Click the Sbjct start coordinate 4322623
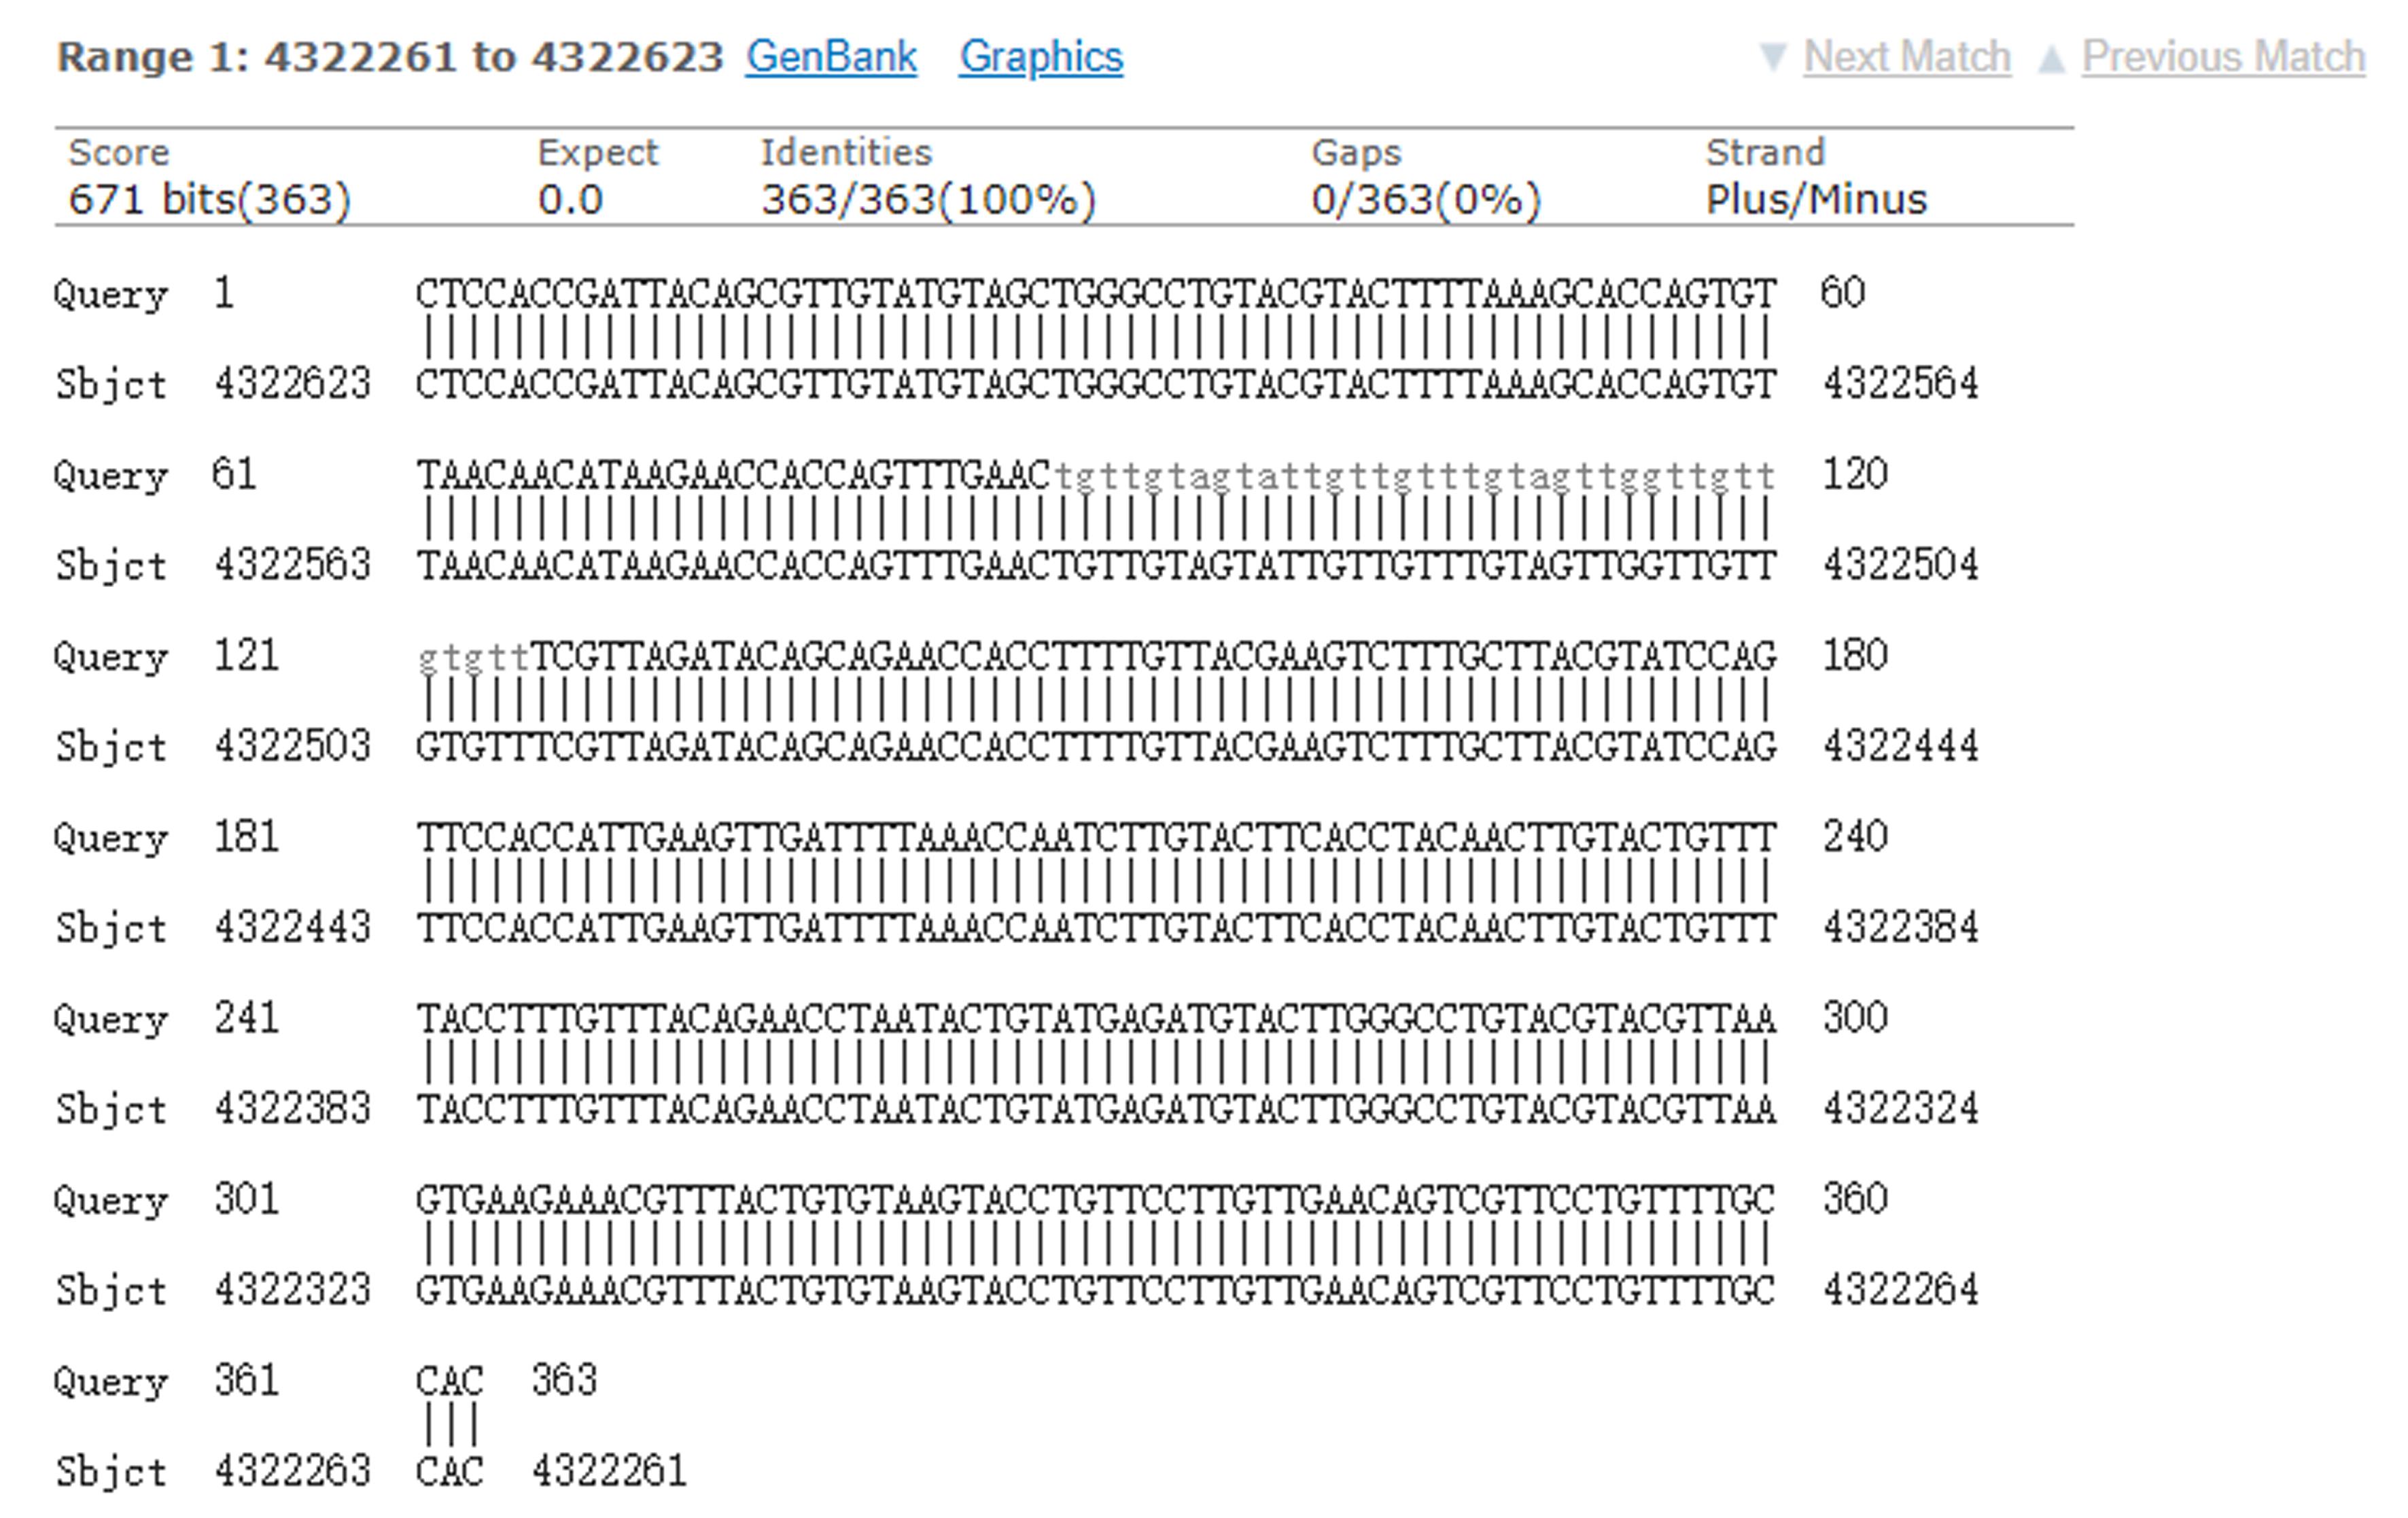Screen dimensions: 2408x1518 click(292, 384)
